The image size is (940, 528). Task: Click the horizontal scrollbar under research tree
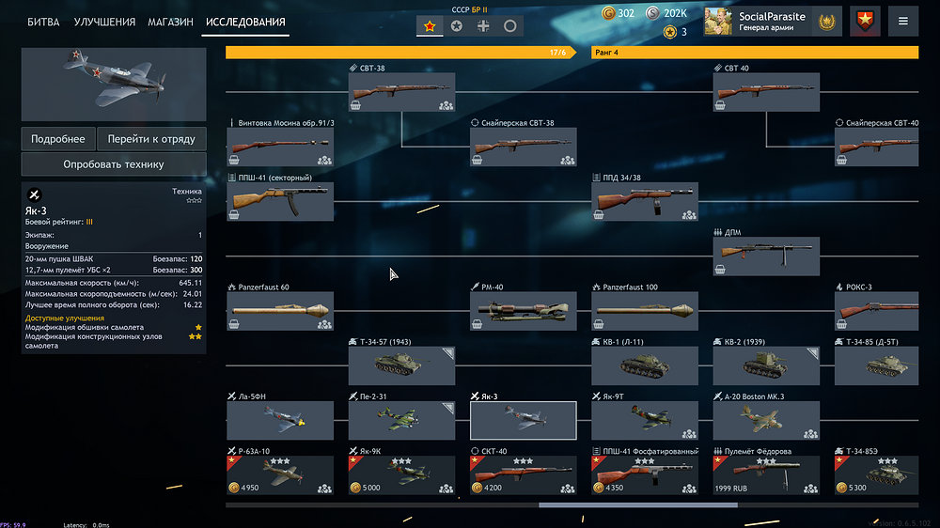(638, 505)
